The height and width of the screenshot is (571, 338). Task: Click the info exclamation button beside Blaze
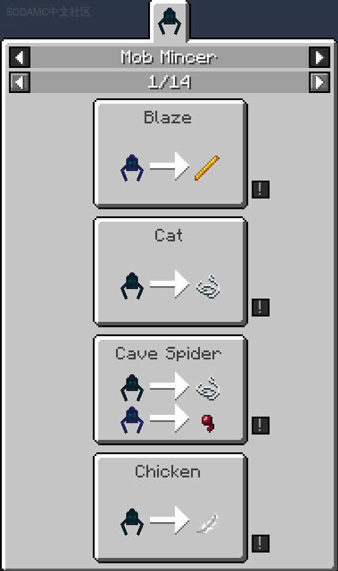pyautogui.click(x=261, y=190)
